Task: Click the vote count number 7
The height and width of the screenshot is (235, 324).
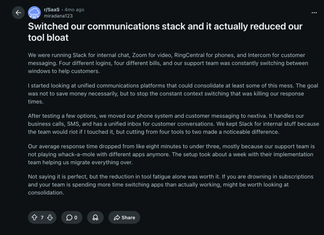Action: click(x=42, y=217)
